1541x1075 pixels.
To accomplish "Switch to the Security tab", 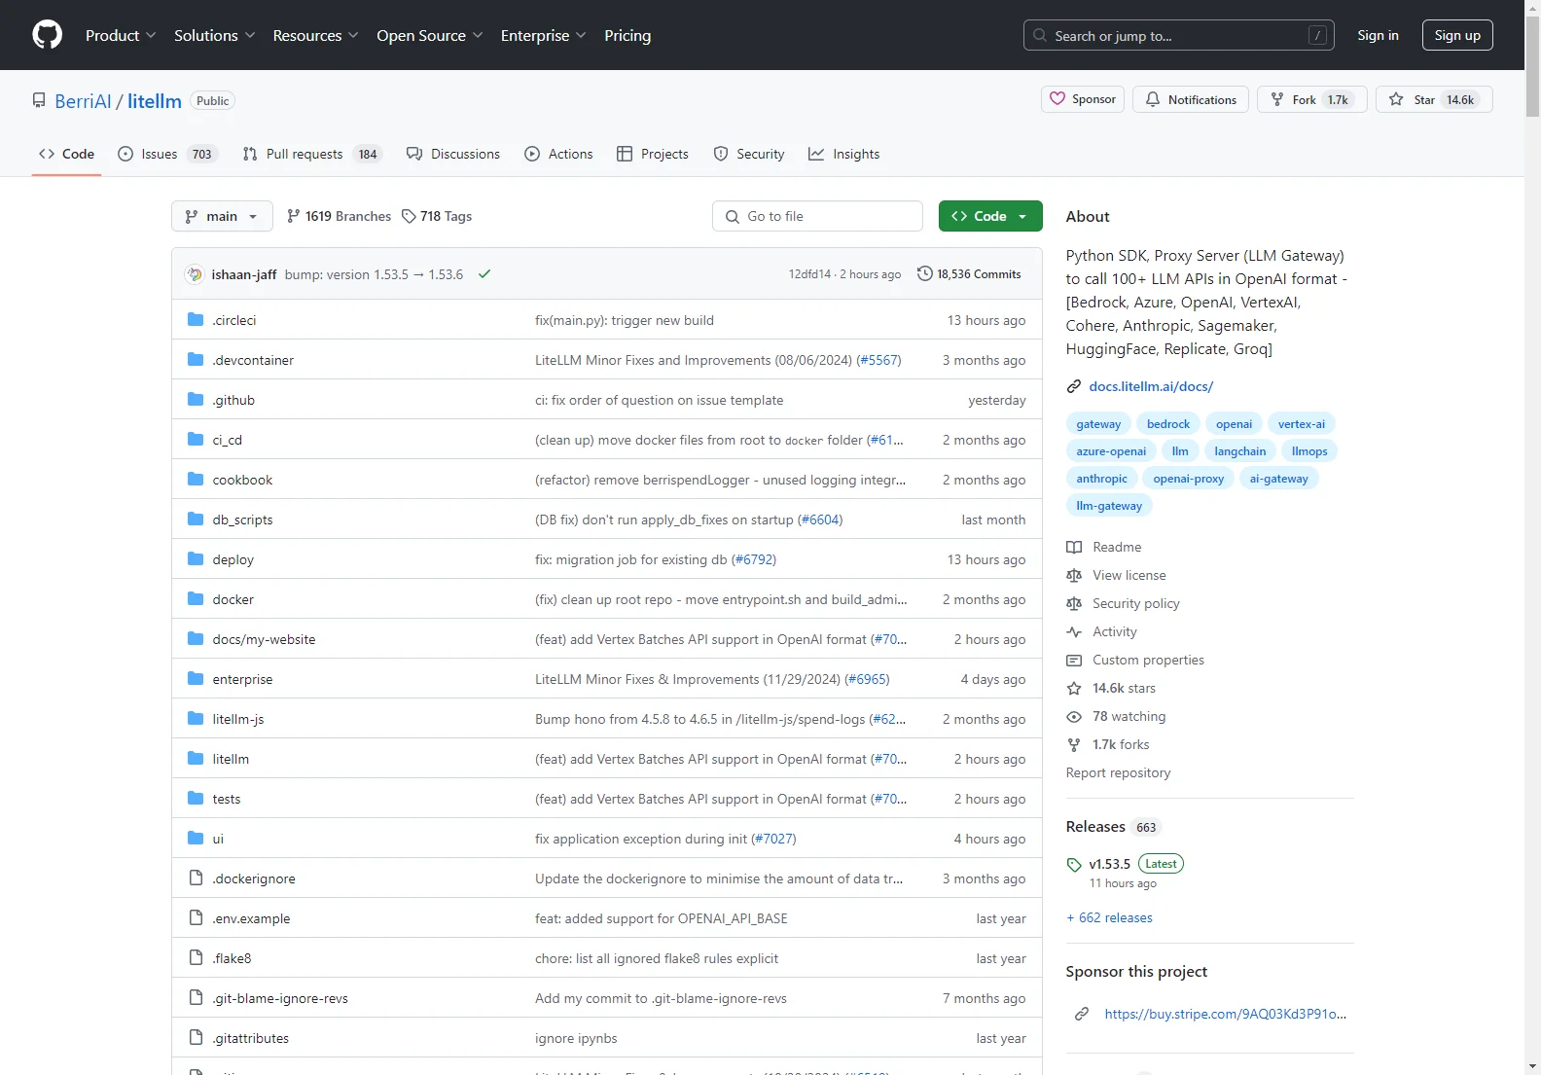I will (x=749, y=154).
